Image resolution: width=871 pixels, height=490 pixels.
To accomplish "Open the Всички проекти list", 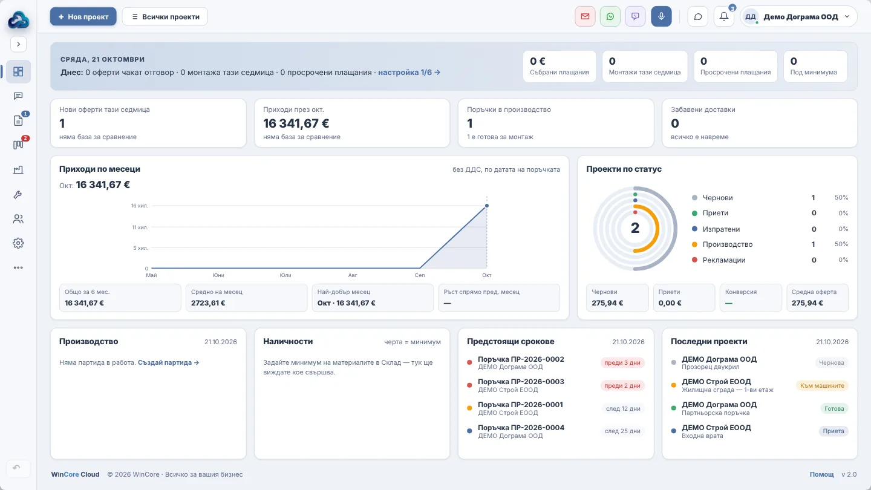I will 165,17.
